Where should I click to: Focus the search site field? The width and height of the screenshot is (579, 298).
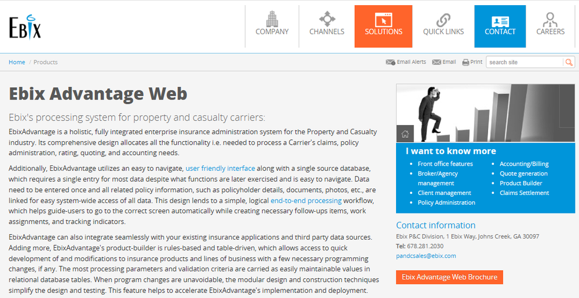point(525,62)
